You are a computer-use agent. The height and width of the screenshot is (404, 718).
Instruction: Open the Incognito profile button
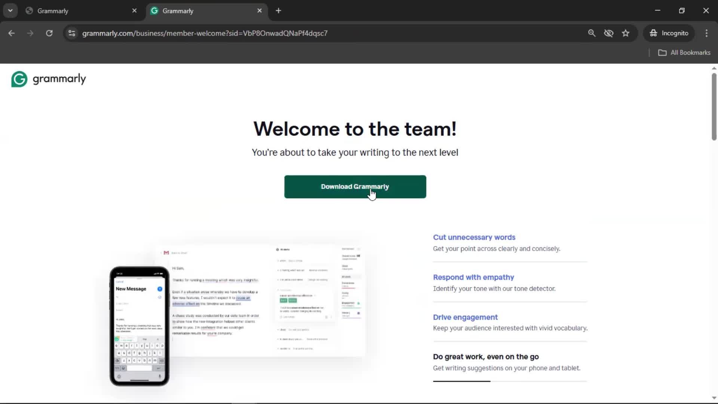tap(669, 33)
